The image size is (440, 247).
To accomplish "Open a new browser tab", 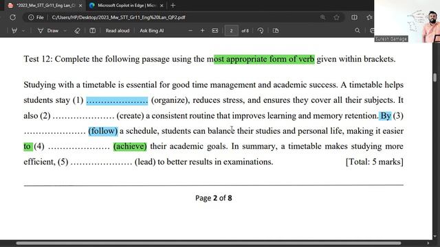I will click(173, 5).
